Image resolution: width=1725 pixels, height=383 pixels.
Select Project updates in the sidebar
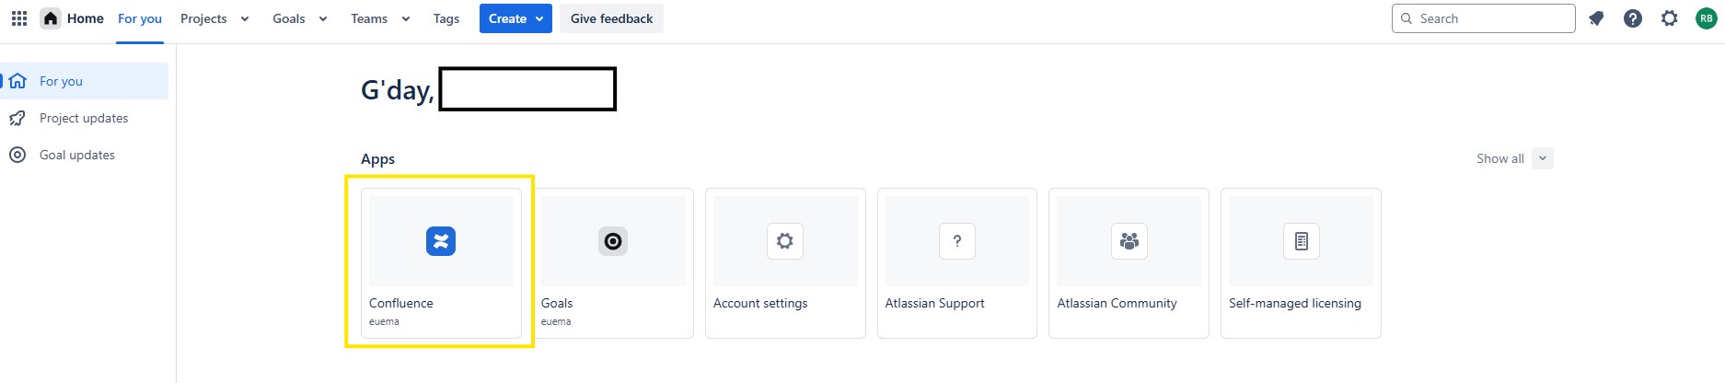coord(84,118)
